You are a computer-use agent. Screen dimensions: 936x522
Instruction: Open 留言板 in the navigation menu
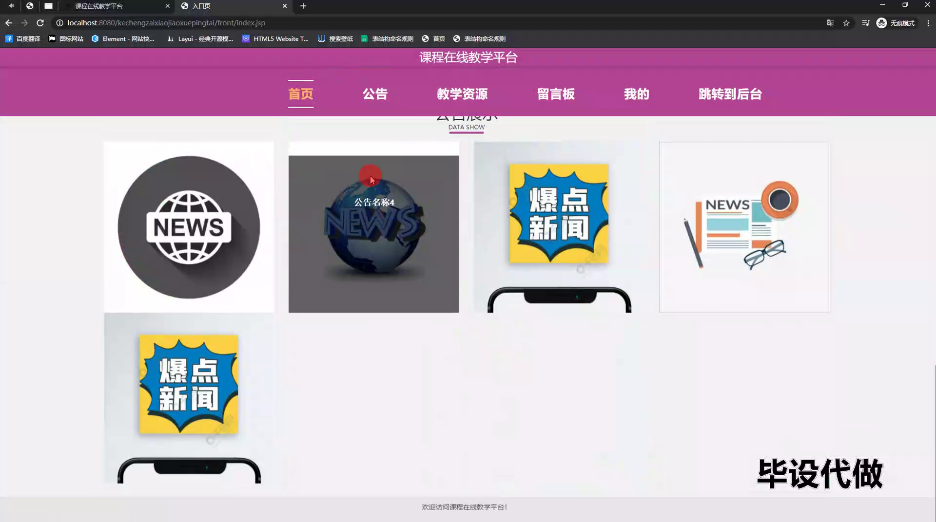(x=556, y=94)
